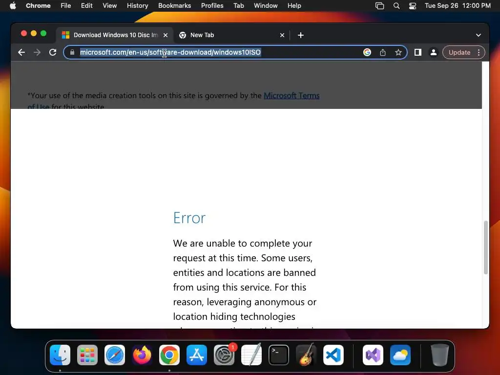Image resolution: width=500 pixels, height=375 pixels.
Task: Launch Firefox from the Dock
Action: (x=142, y=355)
